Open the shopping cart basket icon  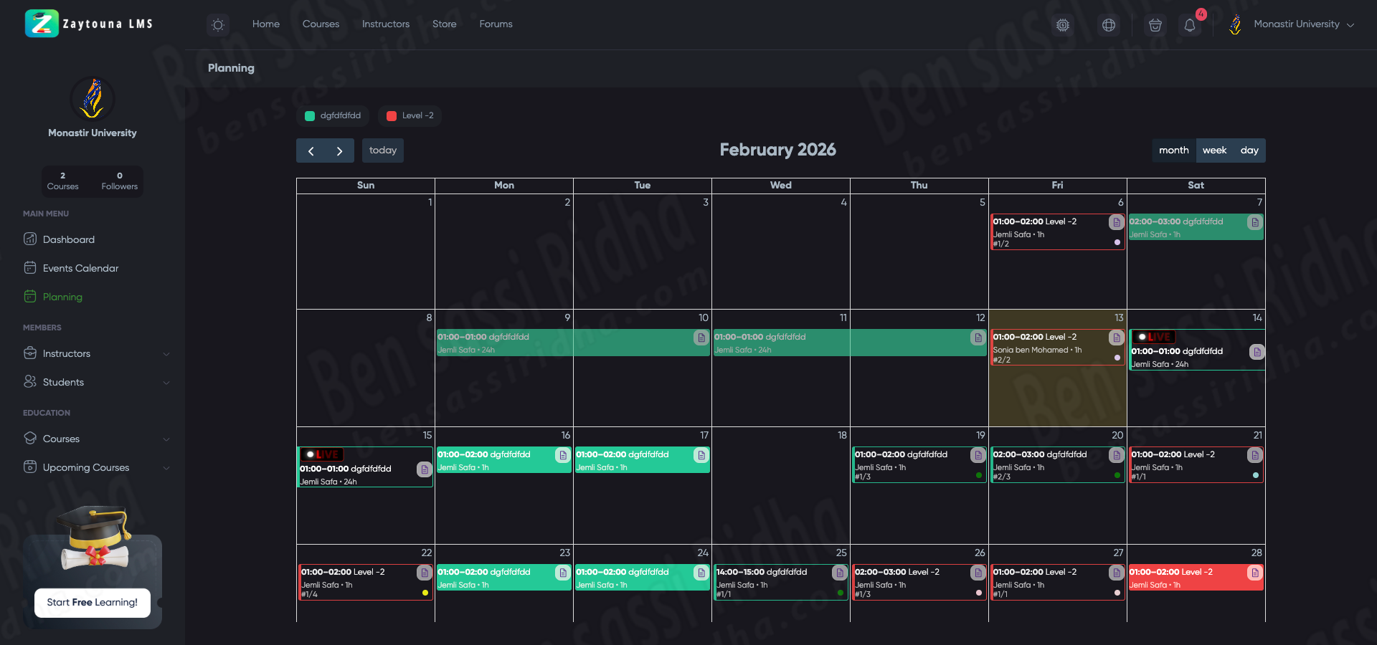click(1155, 25)
